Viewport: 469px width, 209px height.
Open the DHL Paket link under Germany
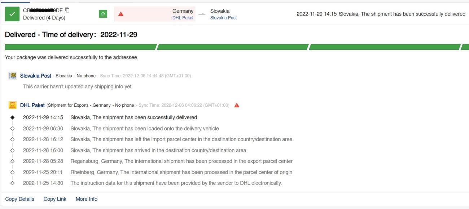pos(183,18)
